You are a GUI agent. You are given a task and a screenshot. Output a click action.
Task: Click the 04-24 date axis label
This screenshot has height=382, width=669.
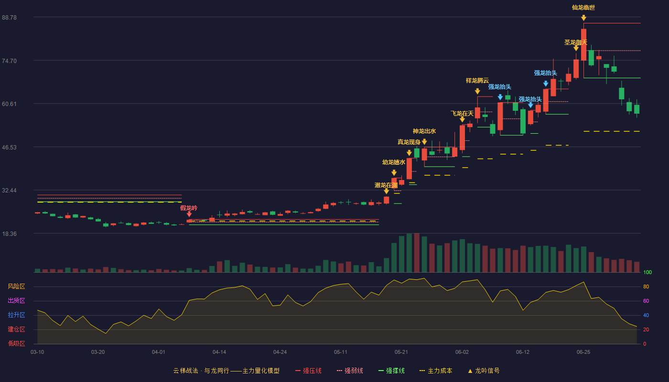coord(280,352)
